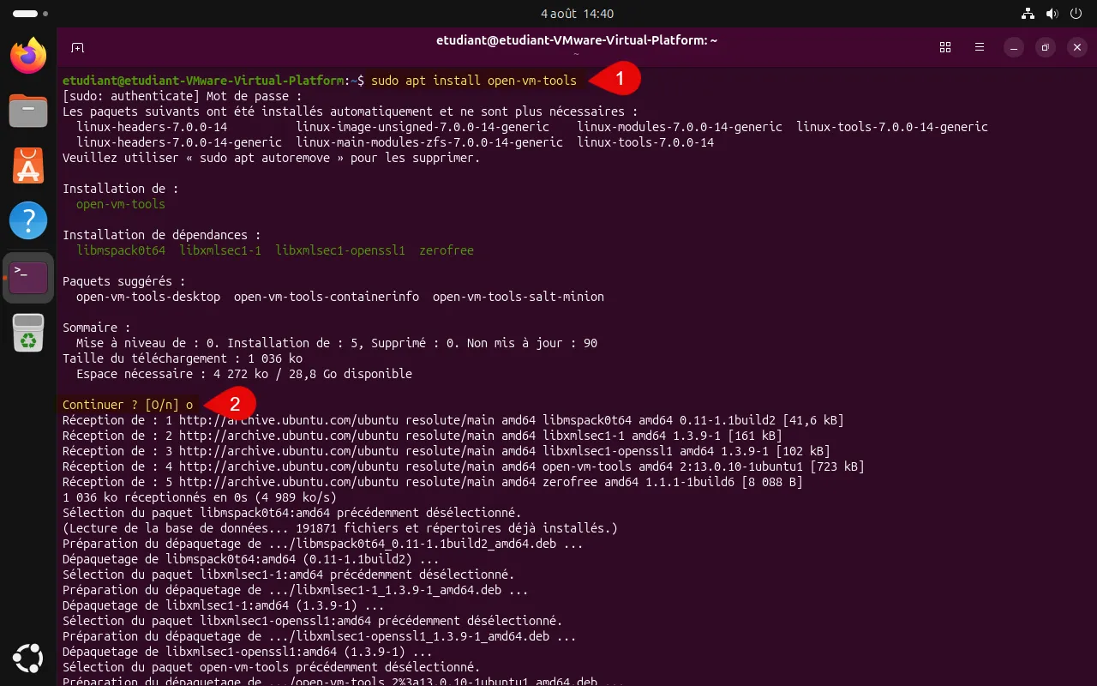Click the "Réception de : 5" zerofree download line
1097x686 pixels.
point(433,482)
